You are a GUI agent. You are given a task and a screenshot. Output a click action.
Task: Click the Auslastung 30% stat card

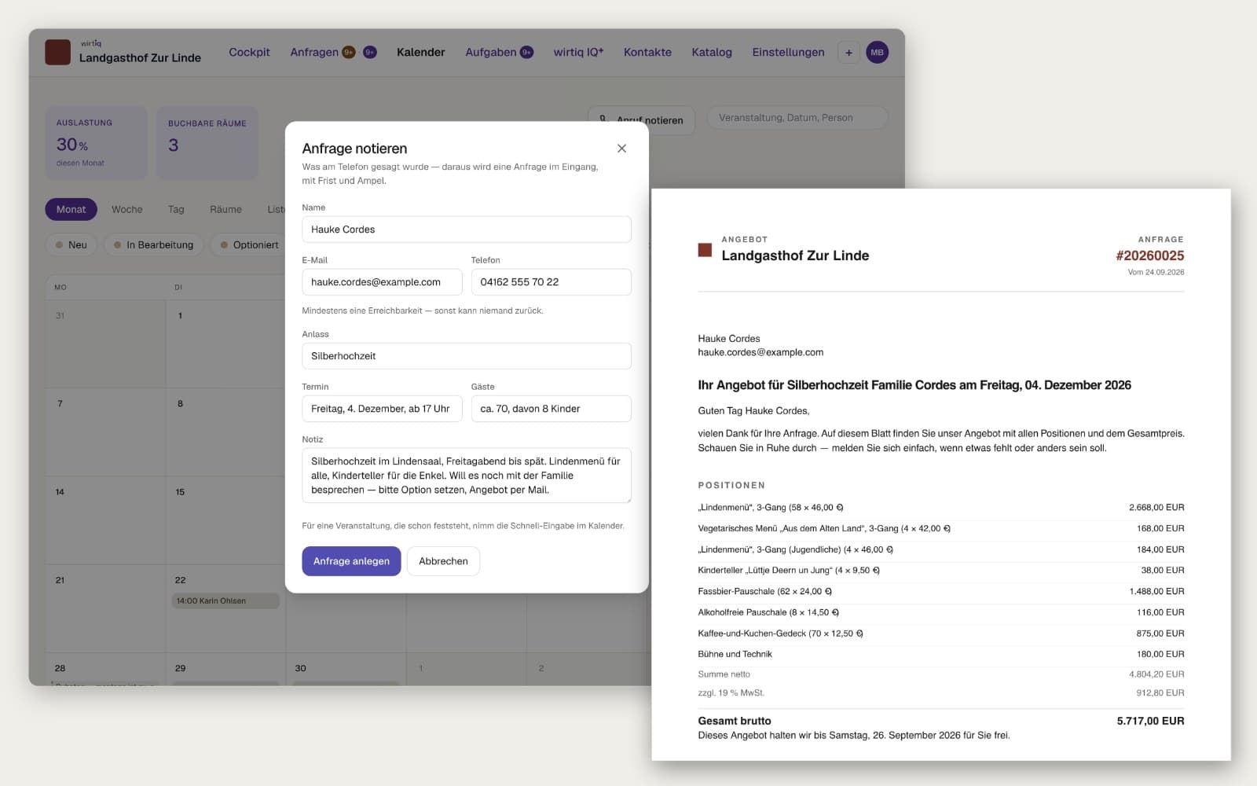pyautogui.click(x=96, y=143)
